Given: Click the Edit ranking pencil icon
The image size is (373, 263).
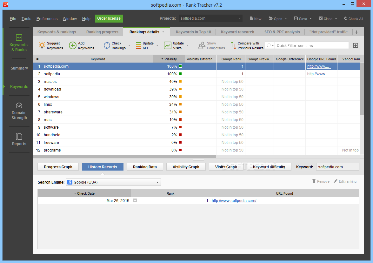Looking at the screenshot, I should click(x=336, y=181).
